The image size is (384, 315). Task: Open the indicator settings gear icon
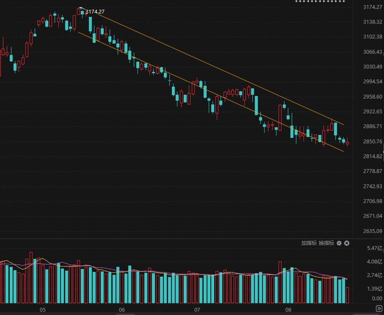(x=339, y=243)
